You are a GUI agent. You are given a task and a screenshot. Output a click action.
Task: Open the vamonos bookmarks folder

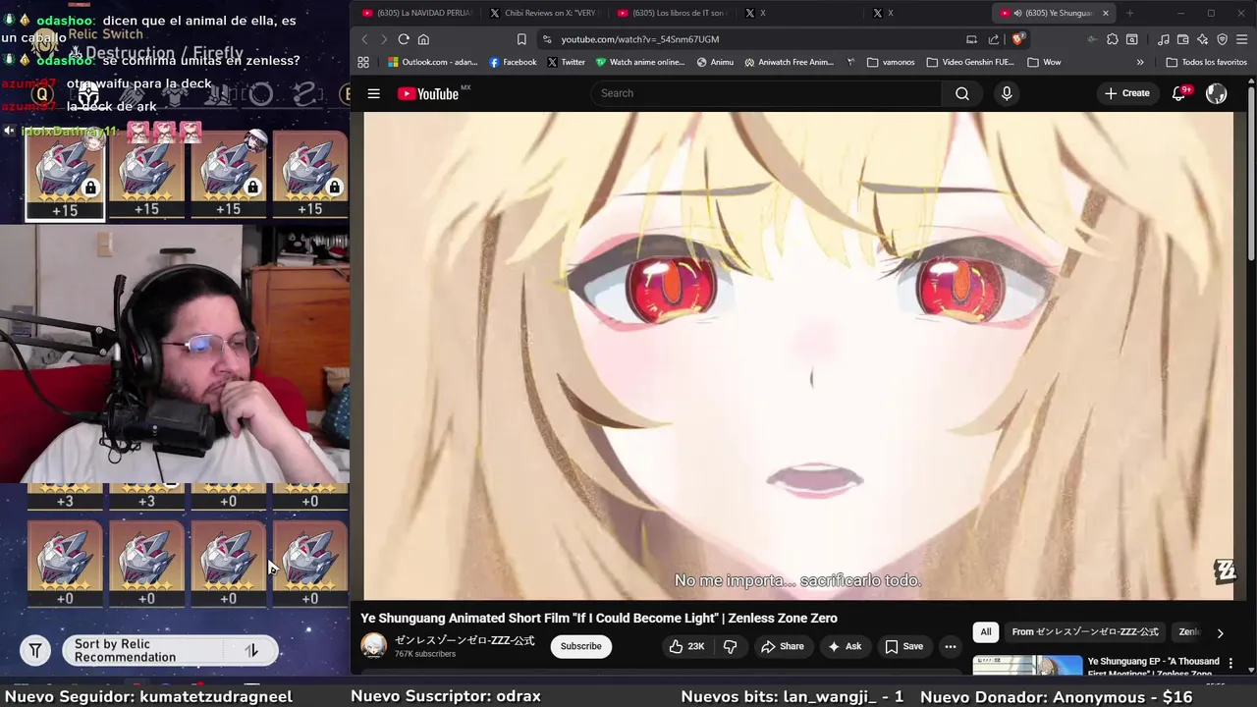click(890, 62)
